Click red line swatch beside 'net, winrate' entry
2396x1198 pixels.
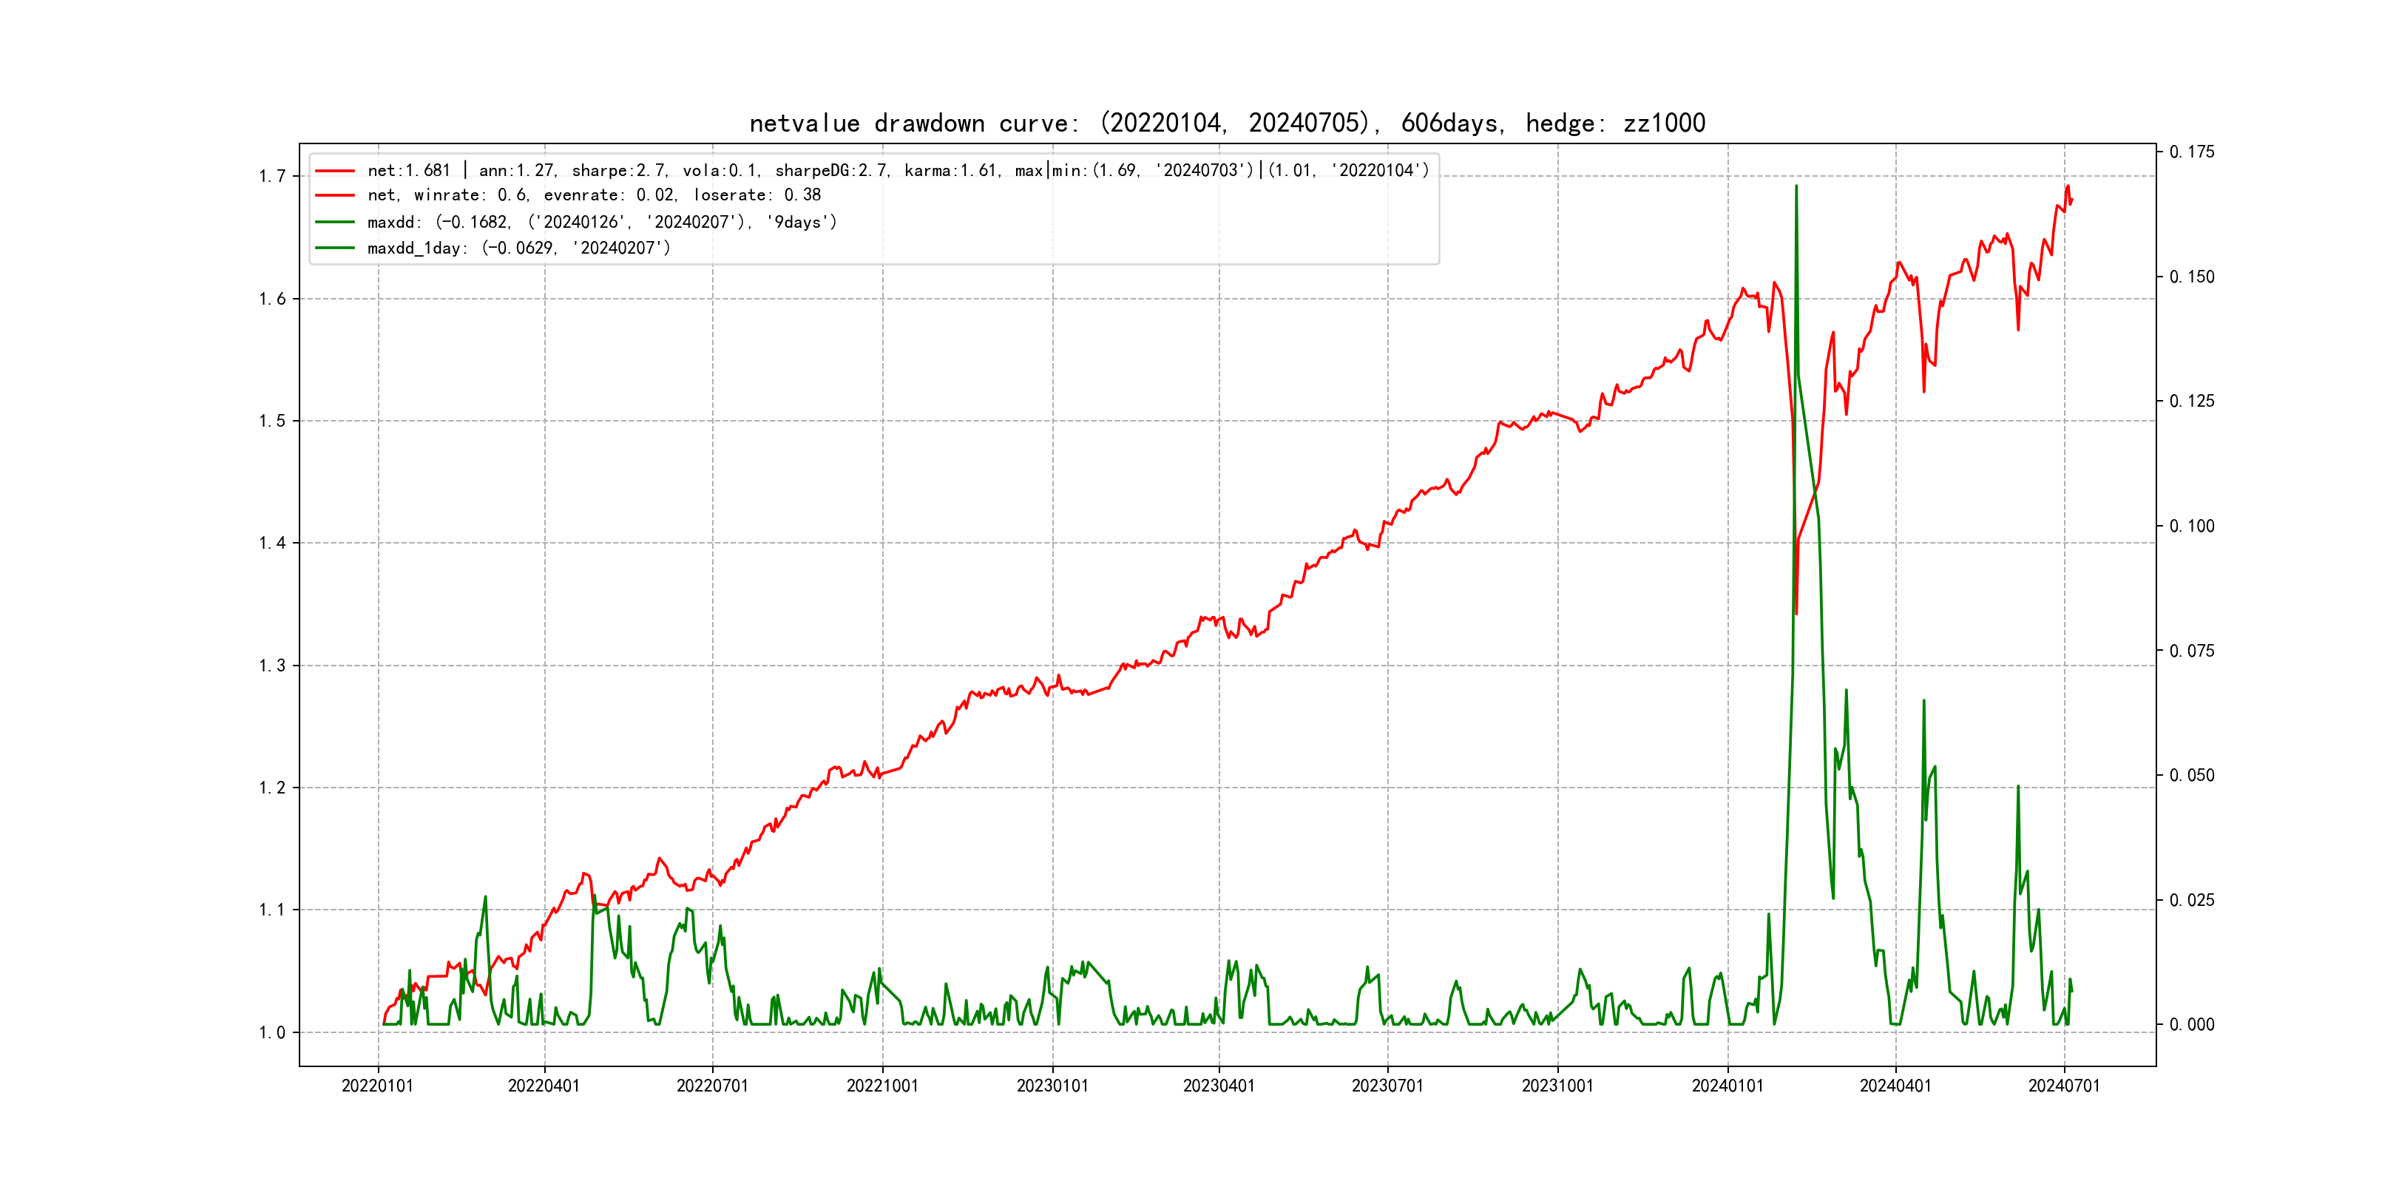335,195
